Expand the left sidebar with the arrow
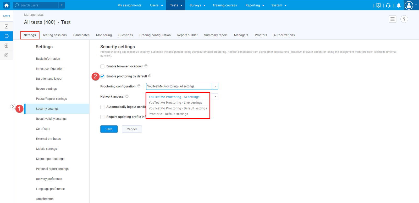The image size is (419, 203). tap(12, 107)
